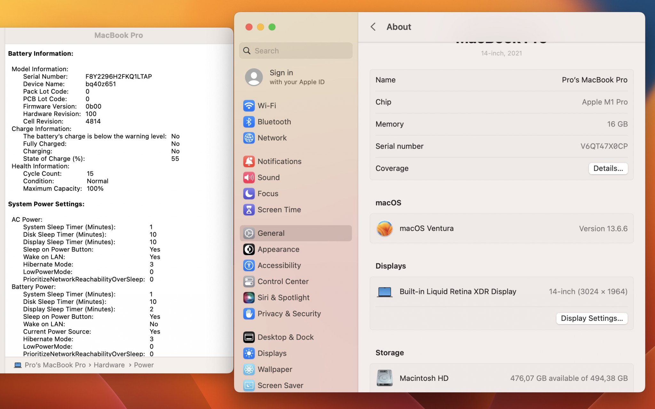Click the macOS Ventura version row
Image resolution: width=655 pixels, height=409 pixels.
pos(501,228)
